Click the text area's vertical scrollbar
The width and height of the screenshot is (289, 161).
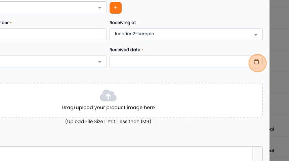click(257, 154)
